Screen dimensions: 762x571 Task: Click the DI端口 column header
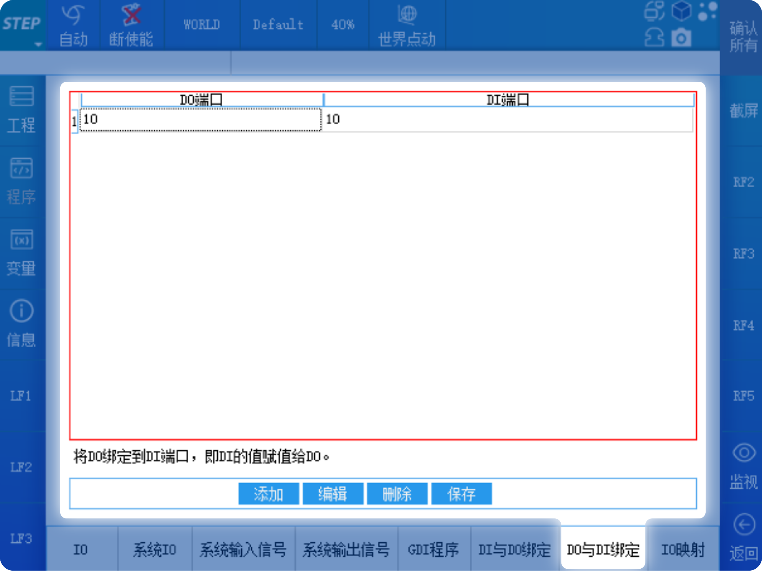coord(509,100)
